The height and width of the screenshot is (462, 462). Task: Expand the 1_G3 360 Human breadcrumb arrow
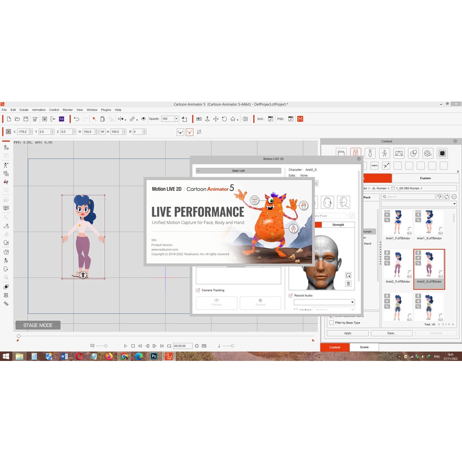coord(422,188)
